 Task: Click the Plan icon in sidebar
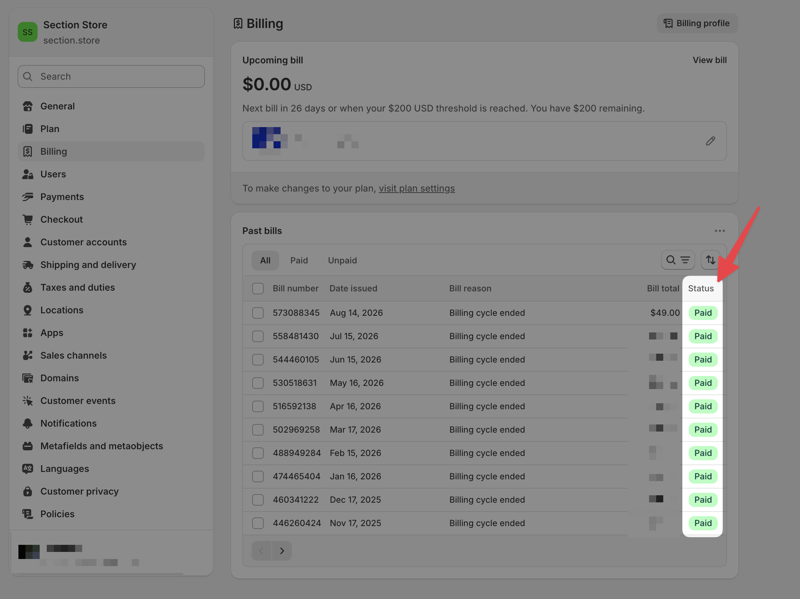28,129
